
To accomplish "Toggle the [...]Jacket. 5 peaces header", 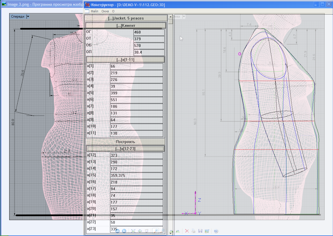I will pos(126,18).
